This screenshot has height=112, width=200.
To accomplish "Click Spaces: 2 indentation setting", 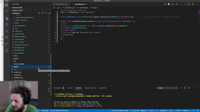I will click(144, 111).
